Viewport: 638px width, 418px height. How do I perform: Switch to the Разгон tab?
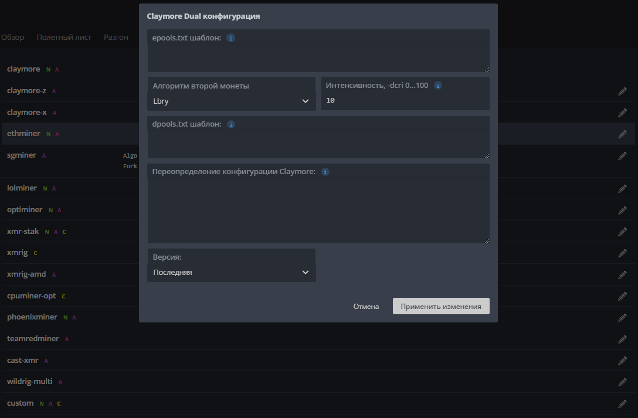(116, 37)
